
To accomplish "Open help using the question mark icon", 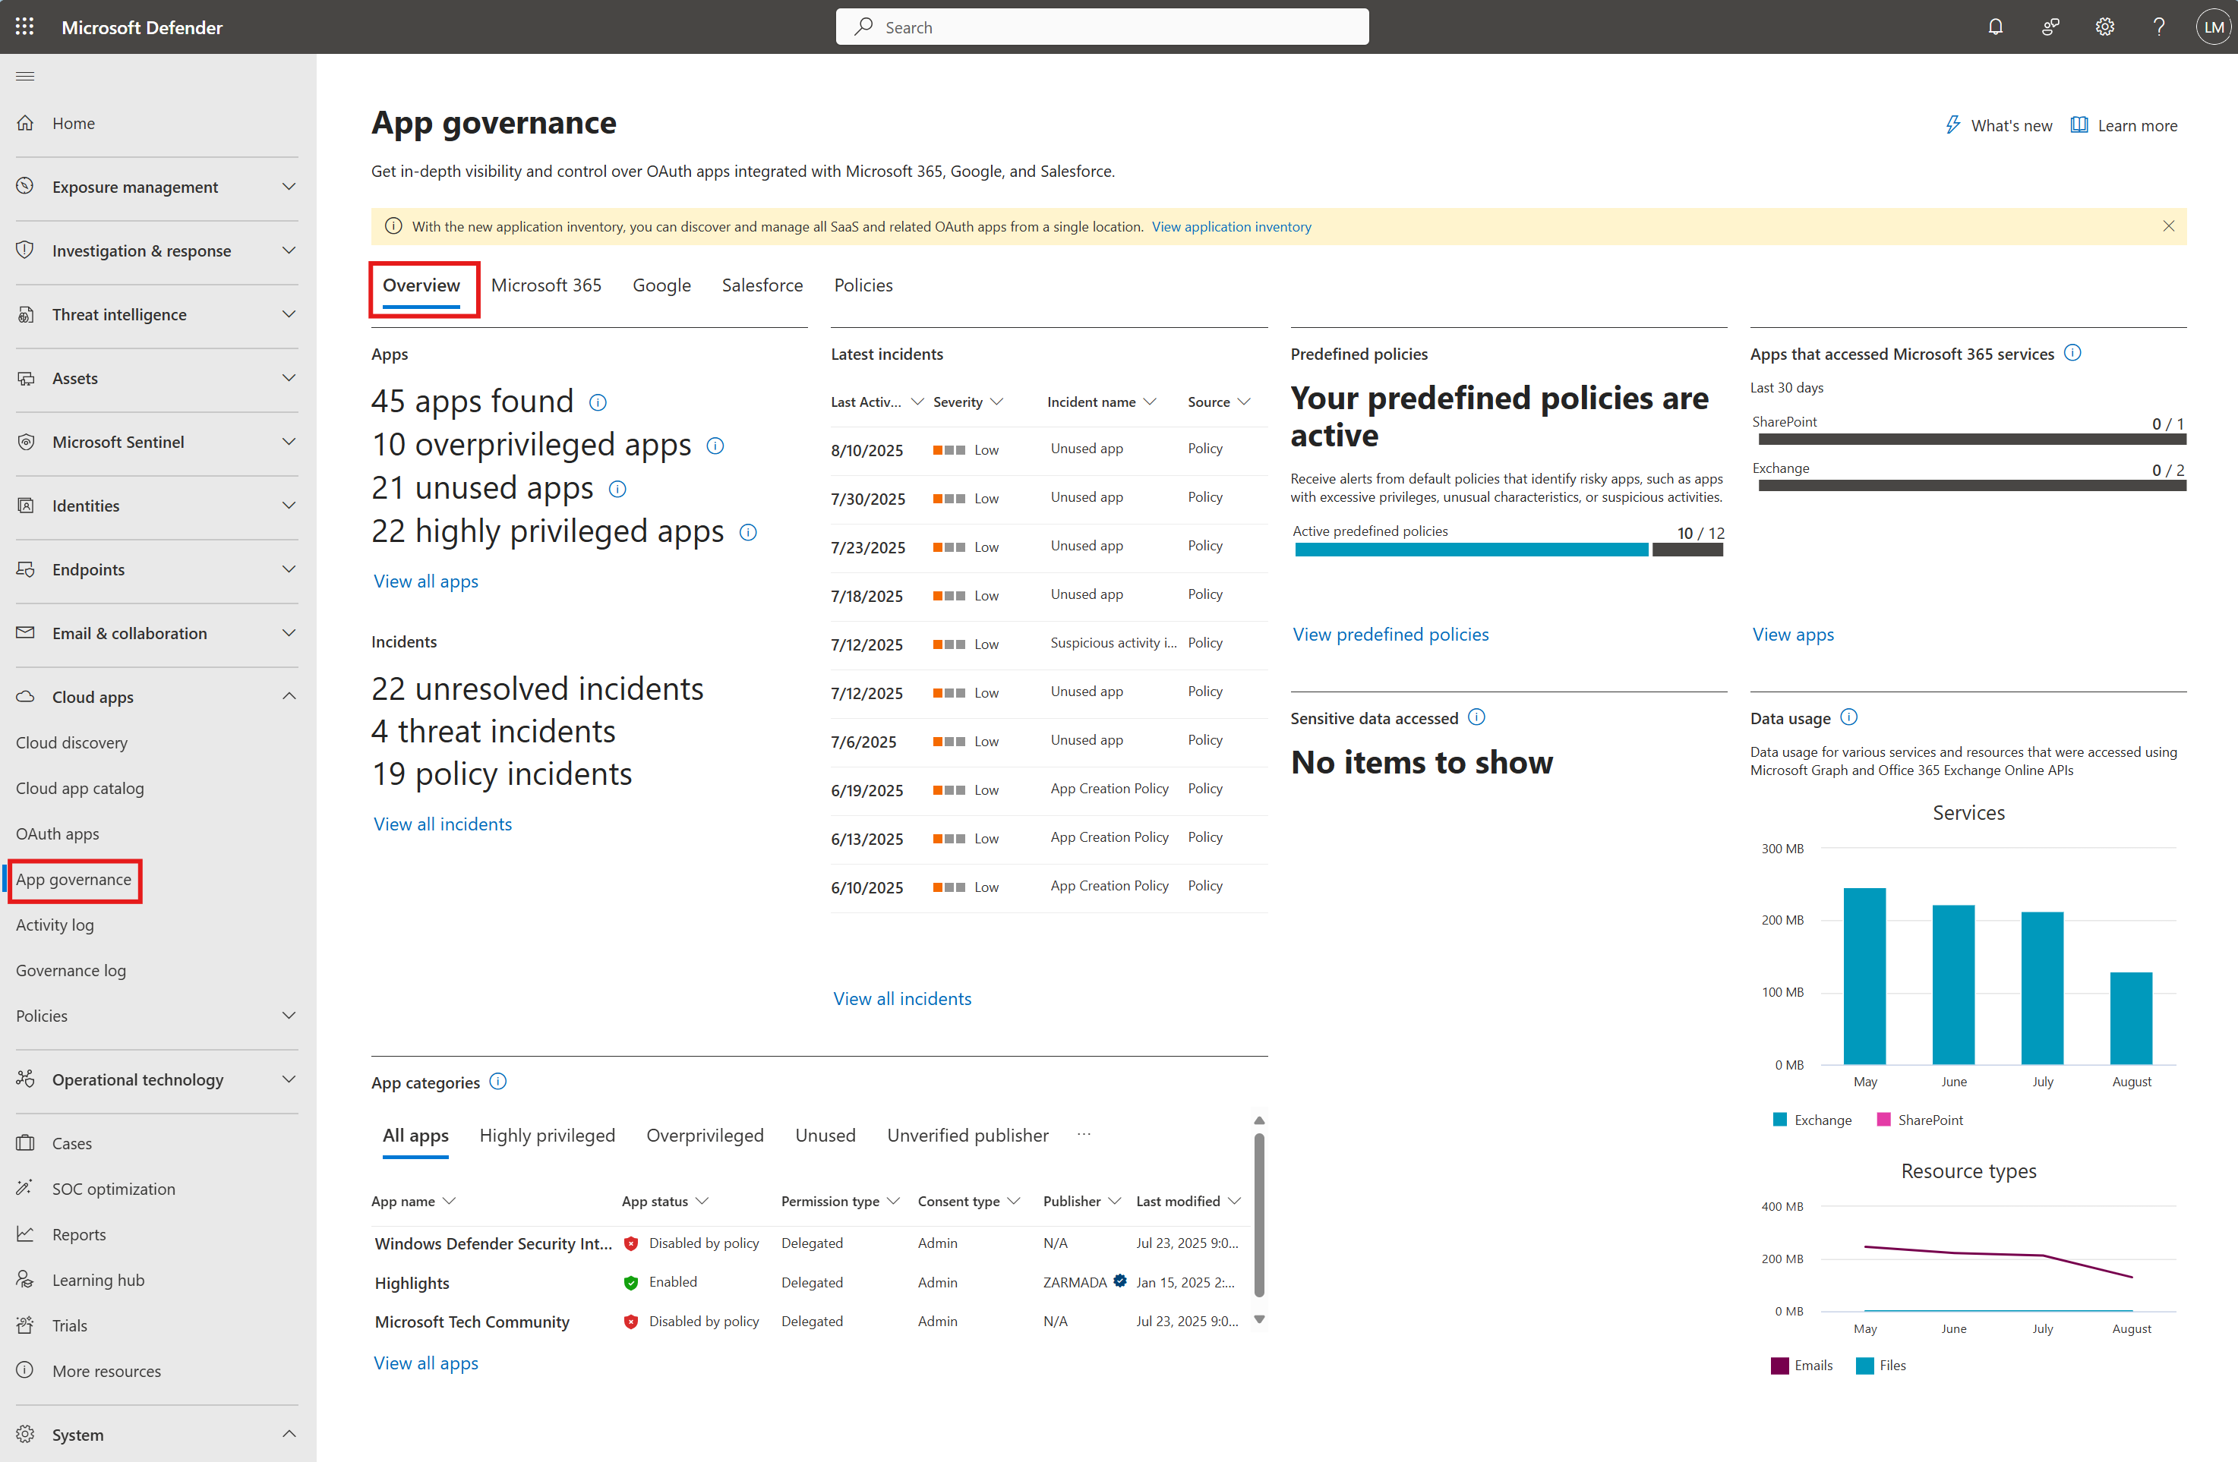I will click(x=2159, y=27).
